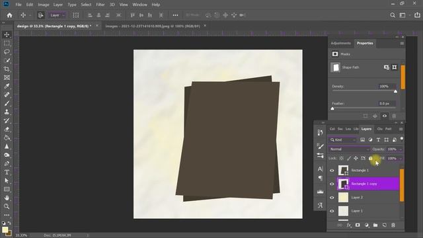The height and width of the screenshot is (238, 423).
Task: Select the Rectangular Marquee tool
Action: (7, 43)
